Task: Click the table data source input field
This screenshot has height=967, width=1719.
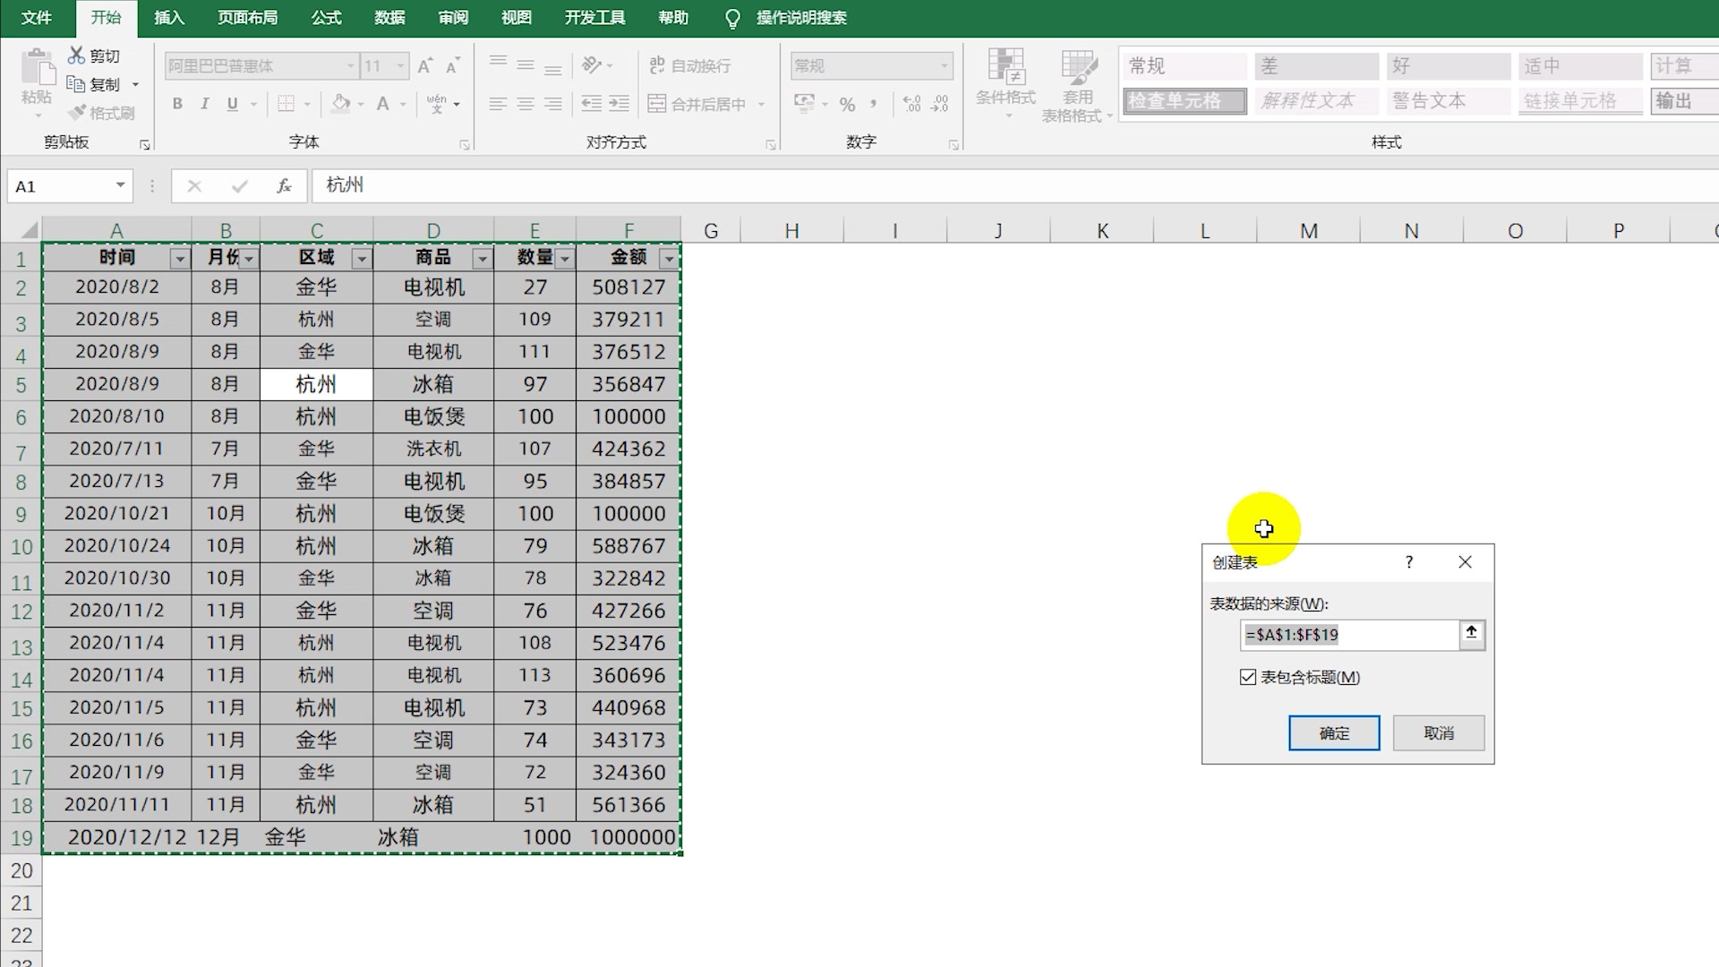Action: coord(1348,635)
